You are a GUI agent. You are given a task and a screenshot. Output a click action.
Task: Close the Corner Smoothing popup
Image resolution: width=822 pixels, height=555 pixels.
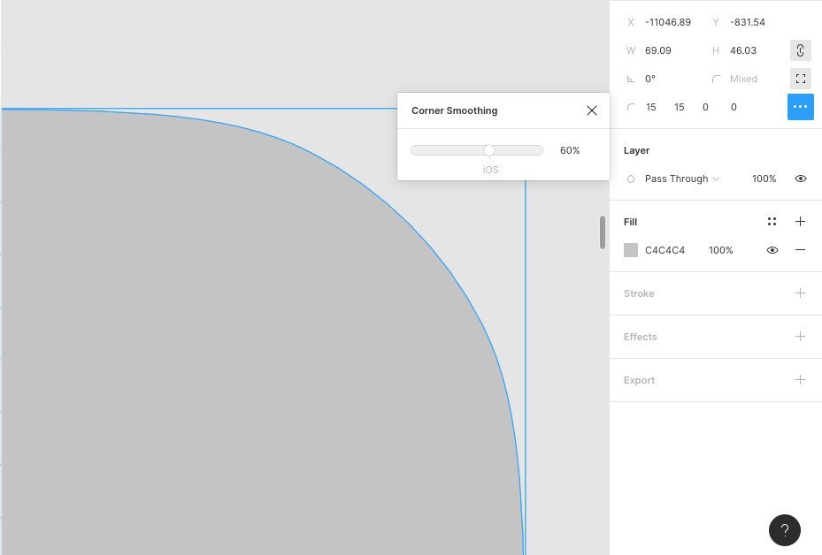pyautogui.click(x=591, y=110)
